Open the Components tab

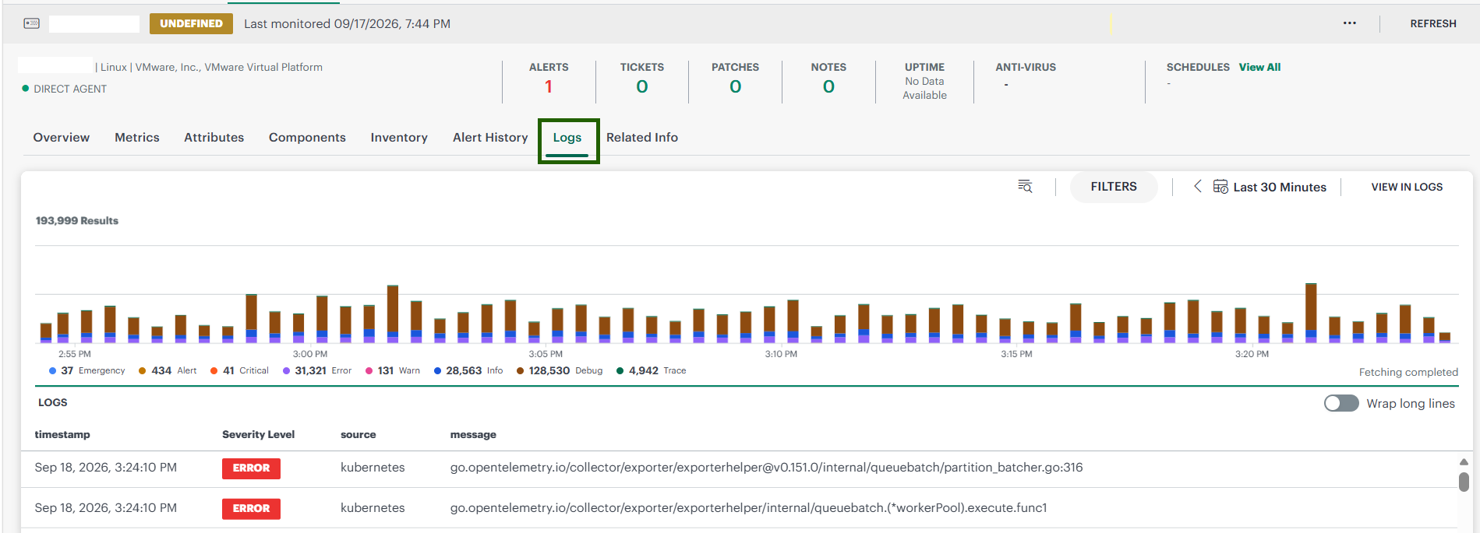[x=307, y=137]
